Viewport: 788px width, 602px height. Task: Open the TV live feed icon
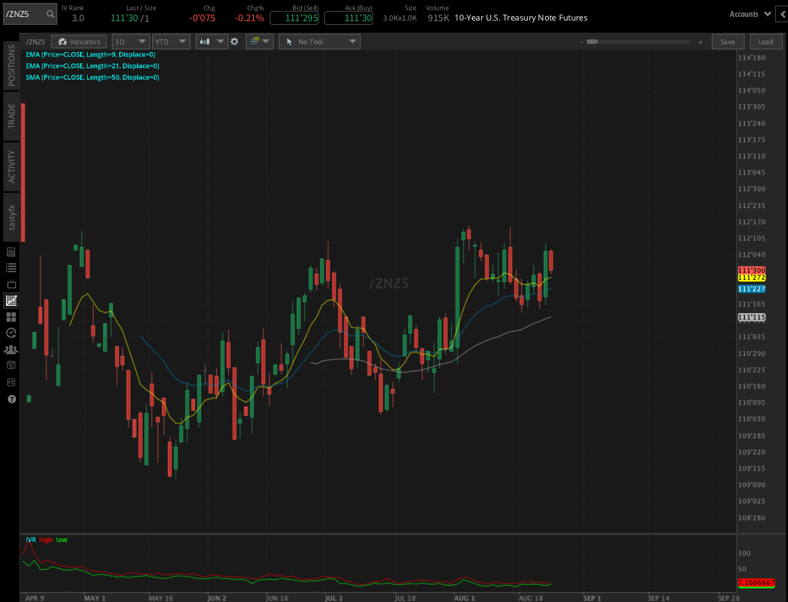11,284
